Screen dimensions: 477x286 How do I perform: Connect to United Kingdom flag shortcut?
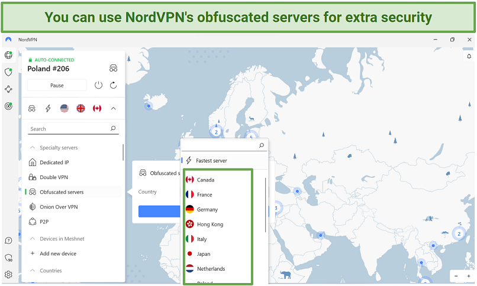click(80, 108)
